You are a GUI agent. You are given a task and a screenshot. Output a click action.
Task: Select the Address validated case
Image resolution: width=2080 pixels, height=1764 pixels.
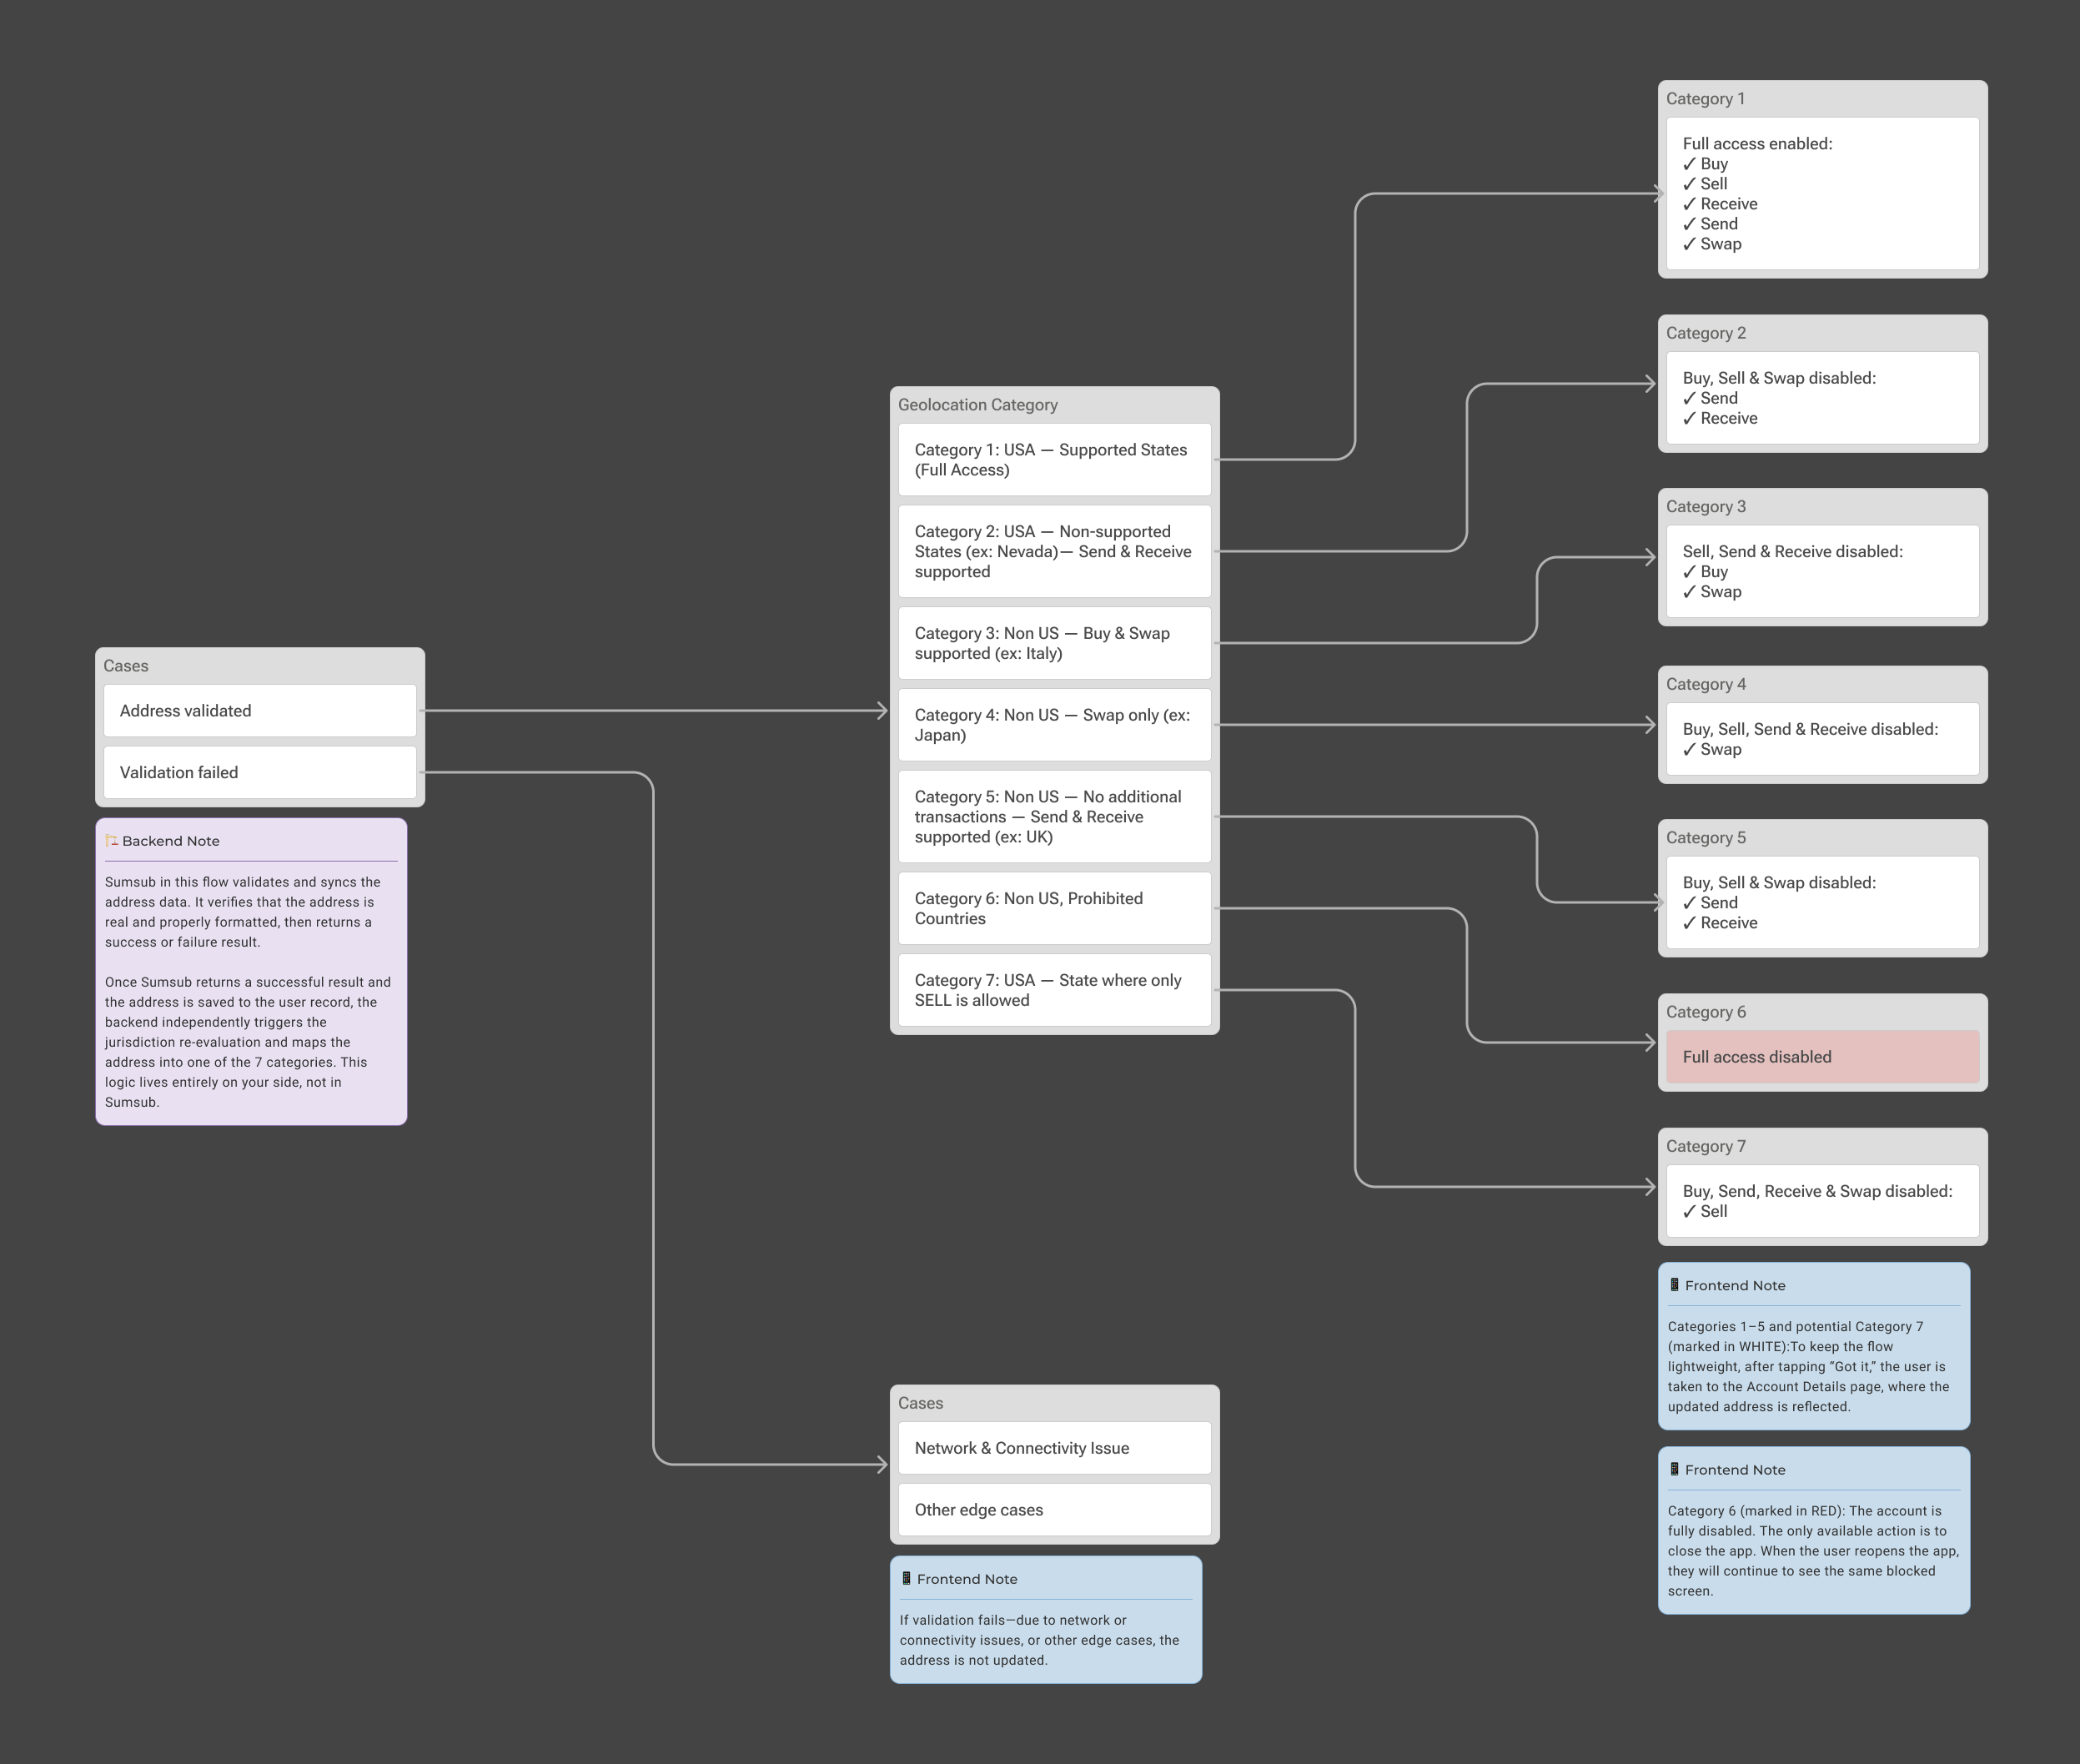[260, 711]
